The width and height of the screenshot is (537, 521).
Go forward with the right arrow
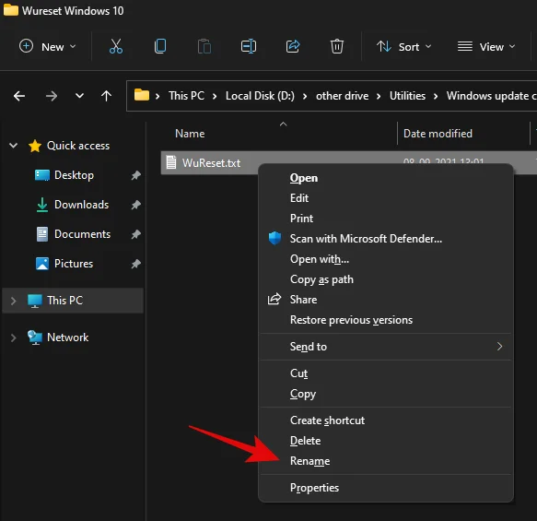click(52, 96)
